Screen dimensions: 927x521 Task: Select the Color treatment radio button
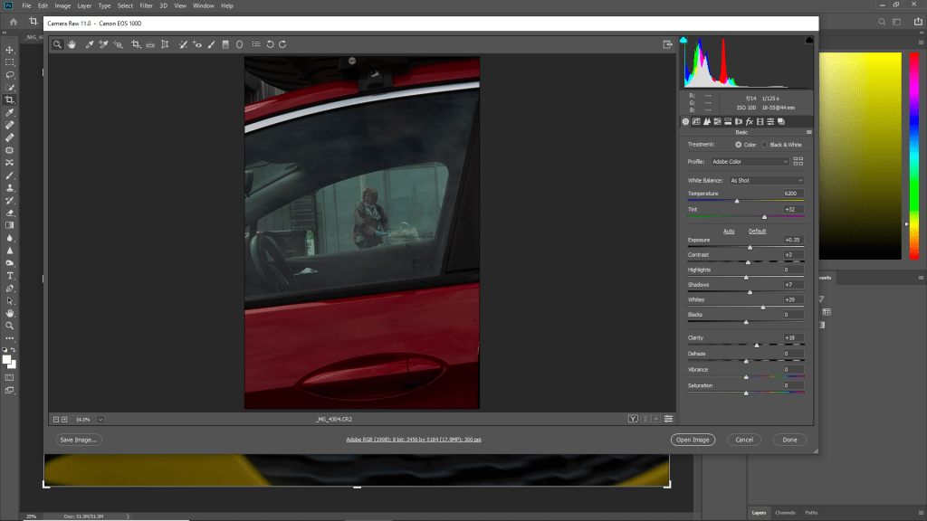point(738,145)
